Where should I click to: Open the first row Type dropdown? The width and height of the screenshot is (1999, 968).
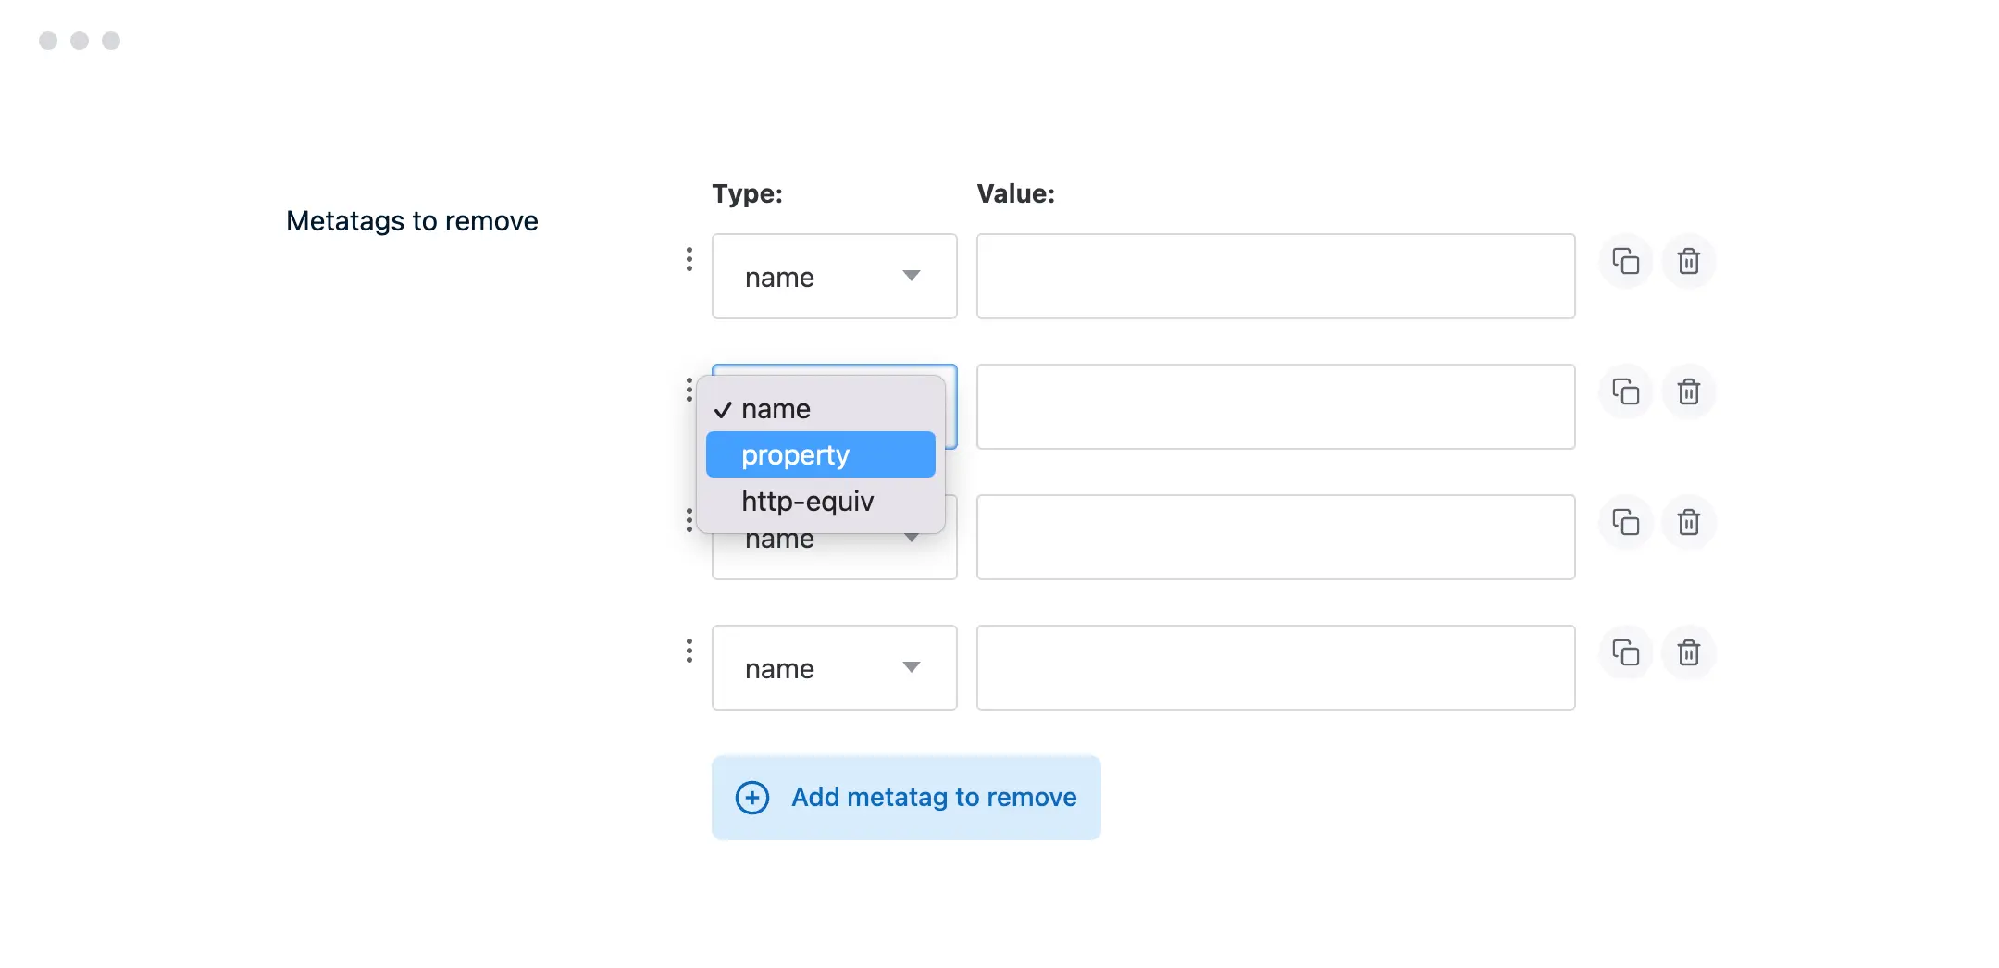click(x=833, y=276)
